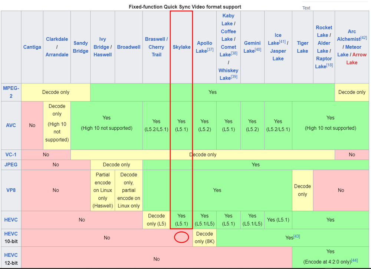This screenshot has width=371, height=269.
Task: Open the Haswell link in the column header
Action: (102, 54)
